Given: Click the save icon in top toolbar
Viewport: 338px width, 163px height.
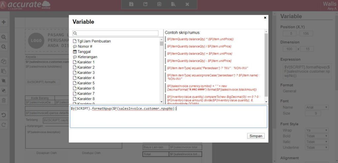Looking at the screenshot, I should coord(131,4).
